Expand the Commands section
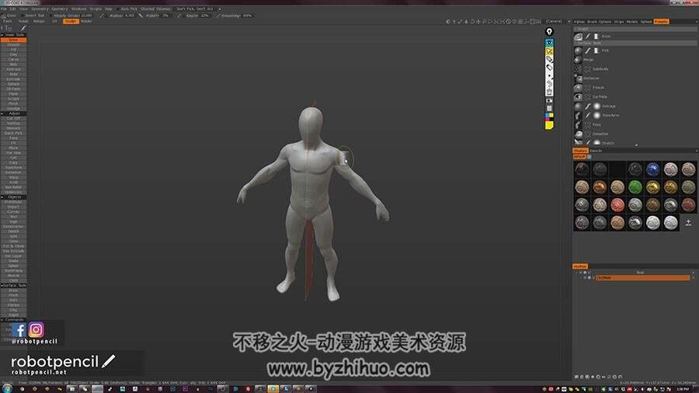 pyautogui.click(x=2, y=319)
